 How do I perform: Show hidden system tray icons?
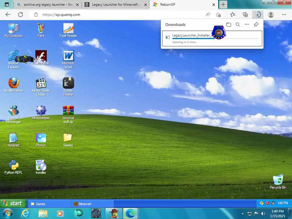coord(242,214)
